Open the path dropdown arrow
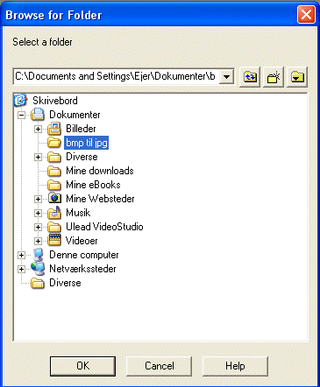 point(226,77)
